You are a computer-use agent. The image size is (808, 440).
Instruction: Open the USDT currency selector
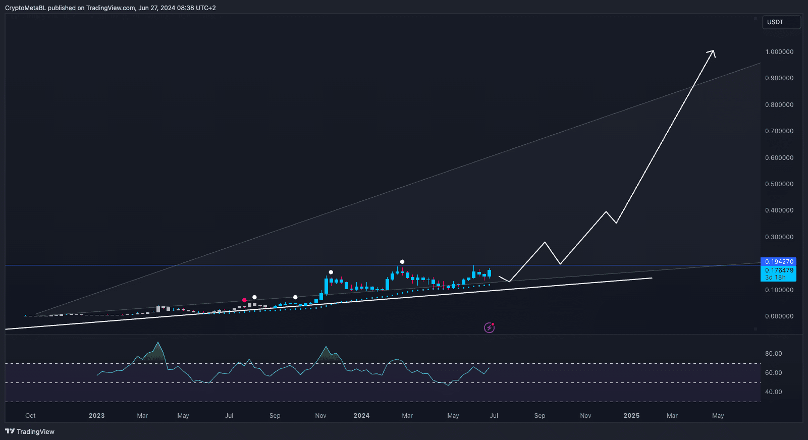point(781,22)
